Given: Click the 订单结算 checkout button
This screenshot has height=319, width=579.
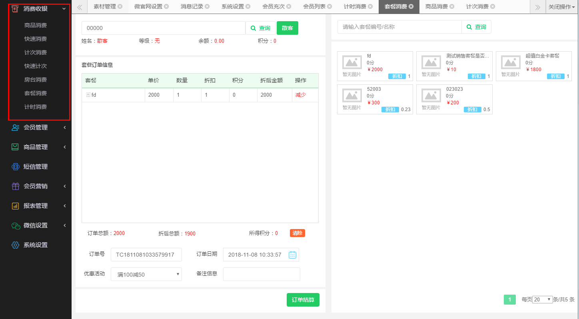Looking at the screenshot, I should [303, 300].
